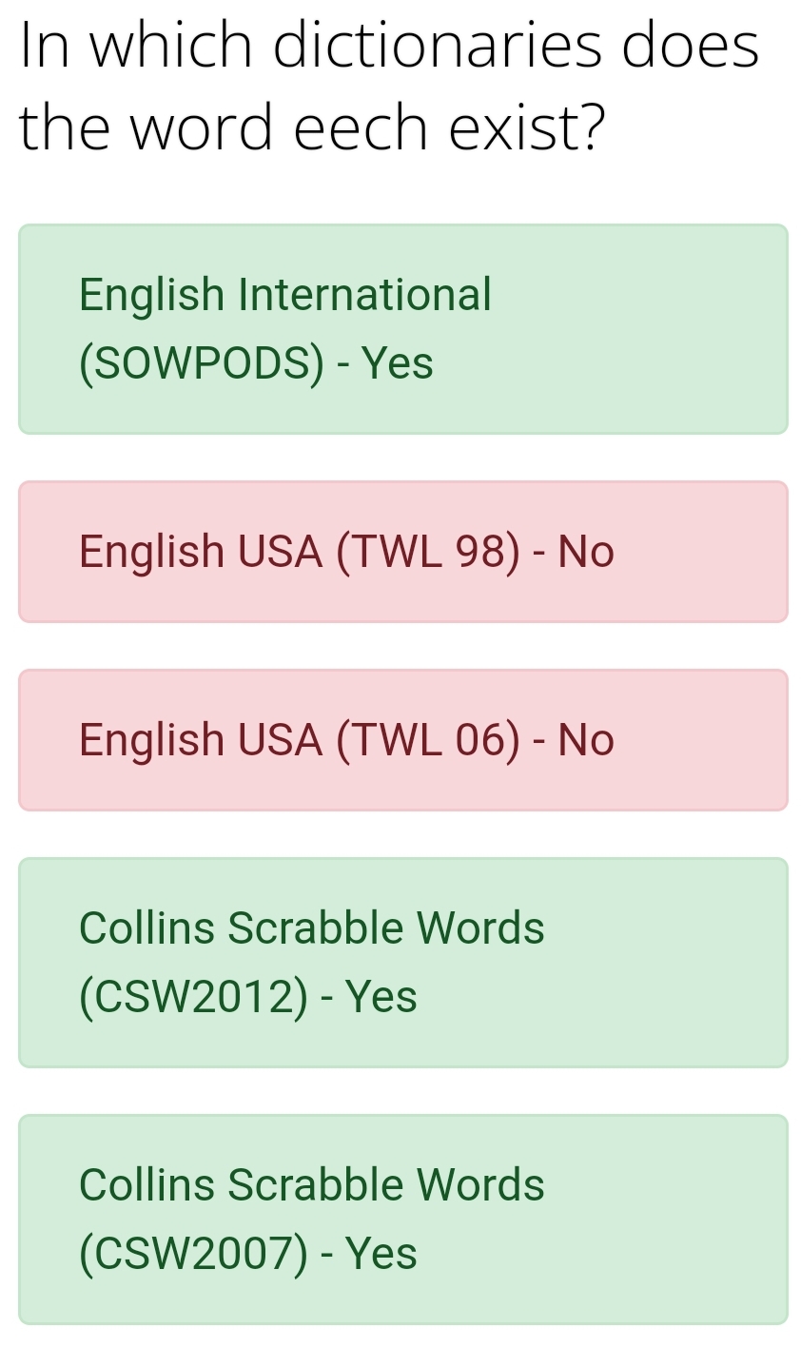This screenshot has height=1347, width=801.
Task: Click the 'No' word in TWL 98 box
Action: click(x=586, y=552)
